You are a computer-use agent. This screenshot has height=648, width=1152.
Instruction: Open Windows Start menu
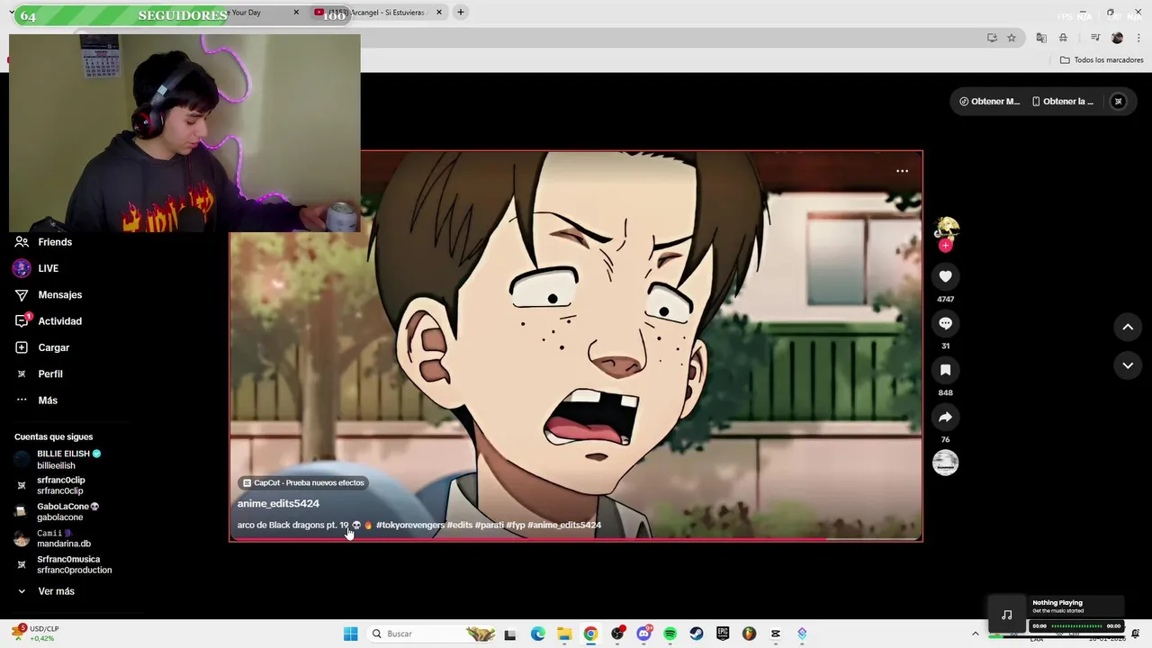point(350,634)
